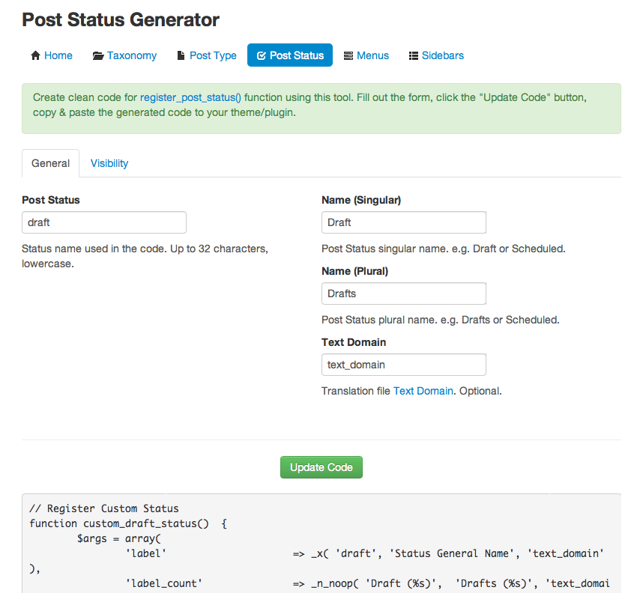Click the Home house icon
The height and width of the screenshot is (593, 634).
pyautogui.click(x=34, y=55)
